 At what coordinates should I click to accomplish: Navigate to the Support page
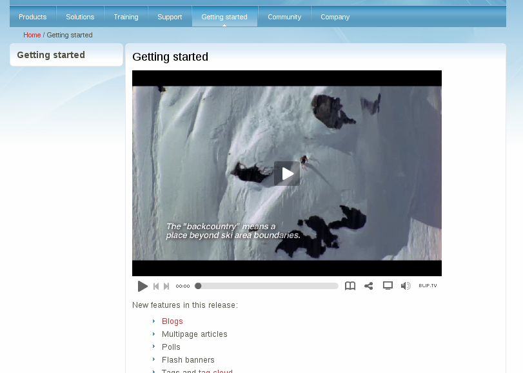[170, 17]
